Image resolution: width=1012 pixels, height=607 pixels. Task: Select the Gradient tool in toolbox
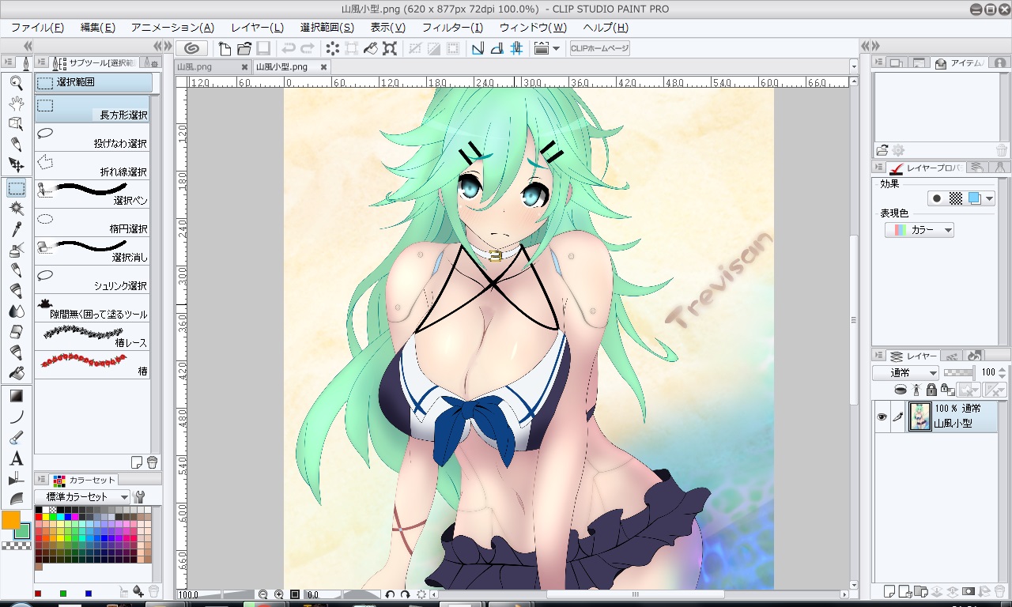click(x=16, y=396)
